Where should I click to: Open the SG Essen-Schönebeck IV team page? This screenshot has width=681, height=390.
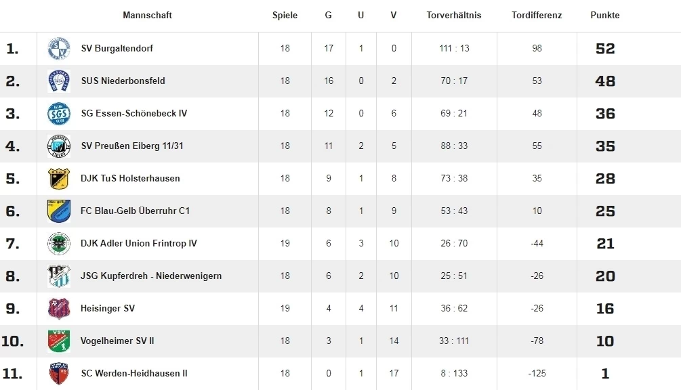pos(133,113)
